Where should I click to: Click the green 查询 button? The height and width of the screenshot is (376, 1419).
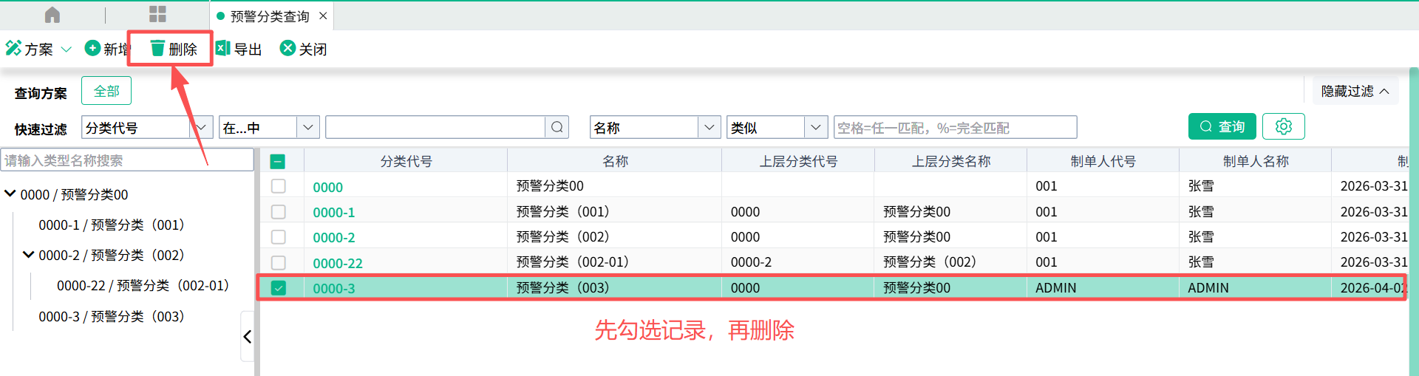pyautogui.click(x=1222, y=126)
